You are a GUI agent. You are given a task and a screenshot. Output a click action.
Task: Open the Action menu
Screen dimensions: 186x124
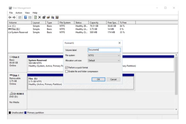[19, 13]
